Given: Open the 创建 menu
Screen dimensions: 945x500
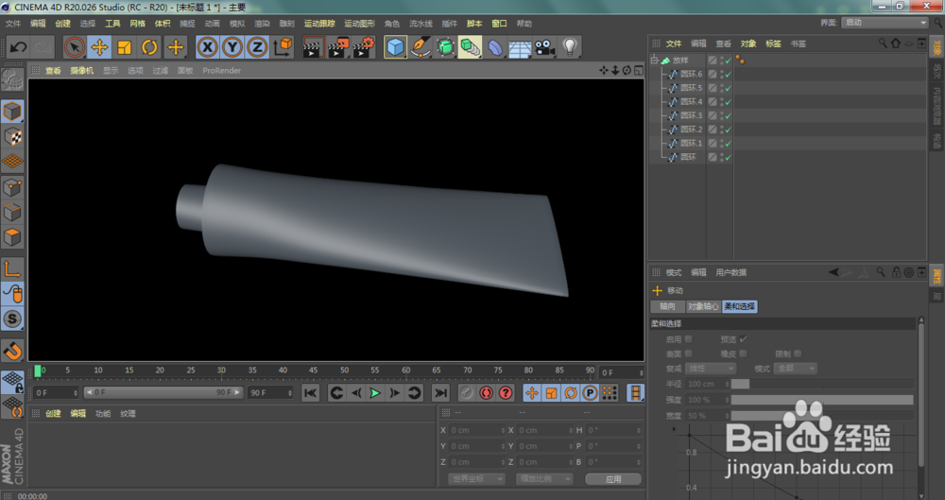Looking at the screenshot, I should (62, 24).
